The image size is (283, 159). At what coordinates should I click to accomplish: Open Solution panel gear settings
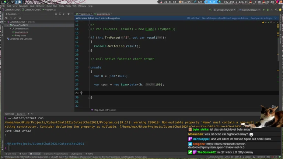69,14
